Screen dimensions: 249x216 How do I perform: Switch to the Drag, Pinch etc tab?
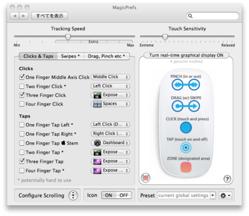107,56
